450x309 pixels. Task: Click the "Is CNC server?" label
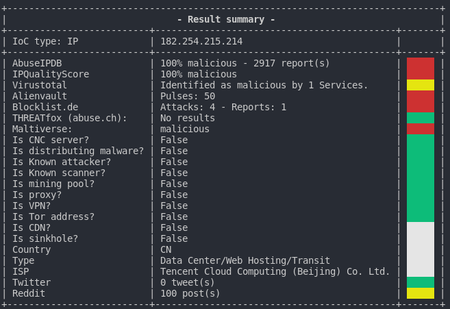coord(51,140)
